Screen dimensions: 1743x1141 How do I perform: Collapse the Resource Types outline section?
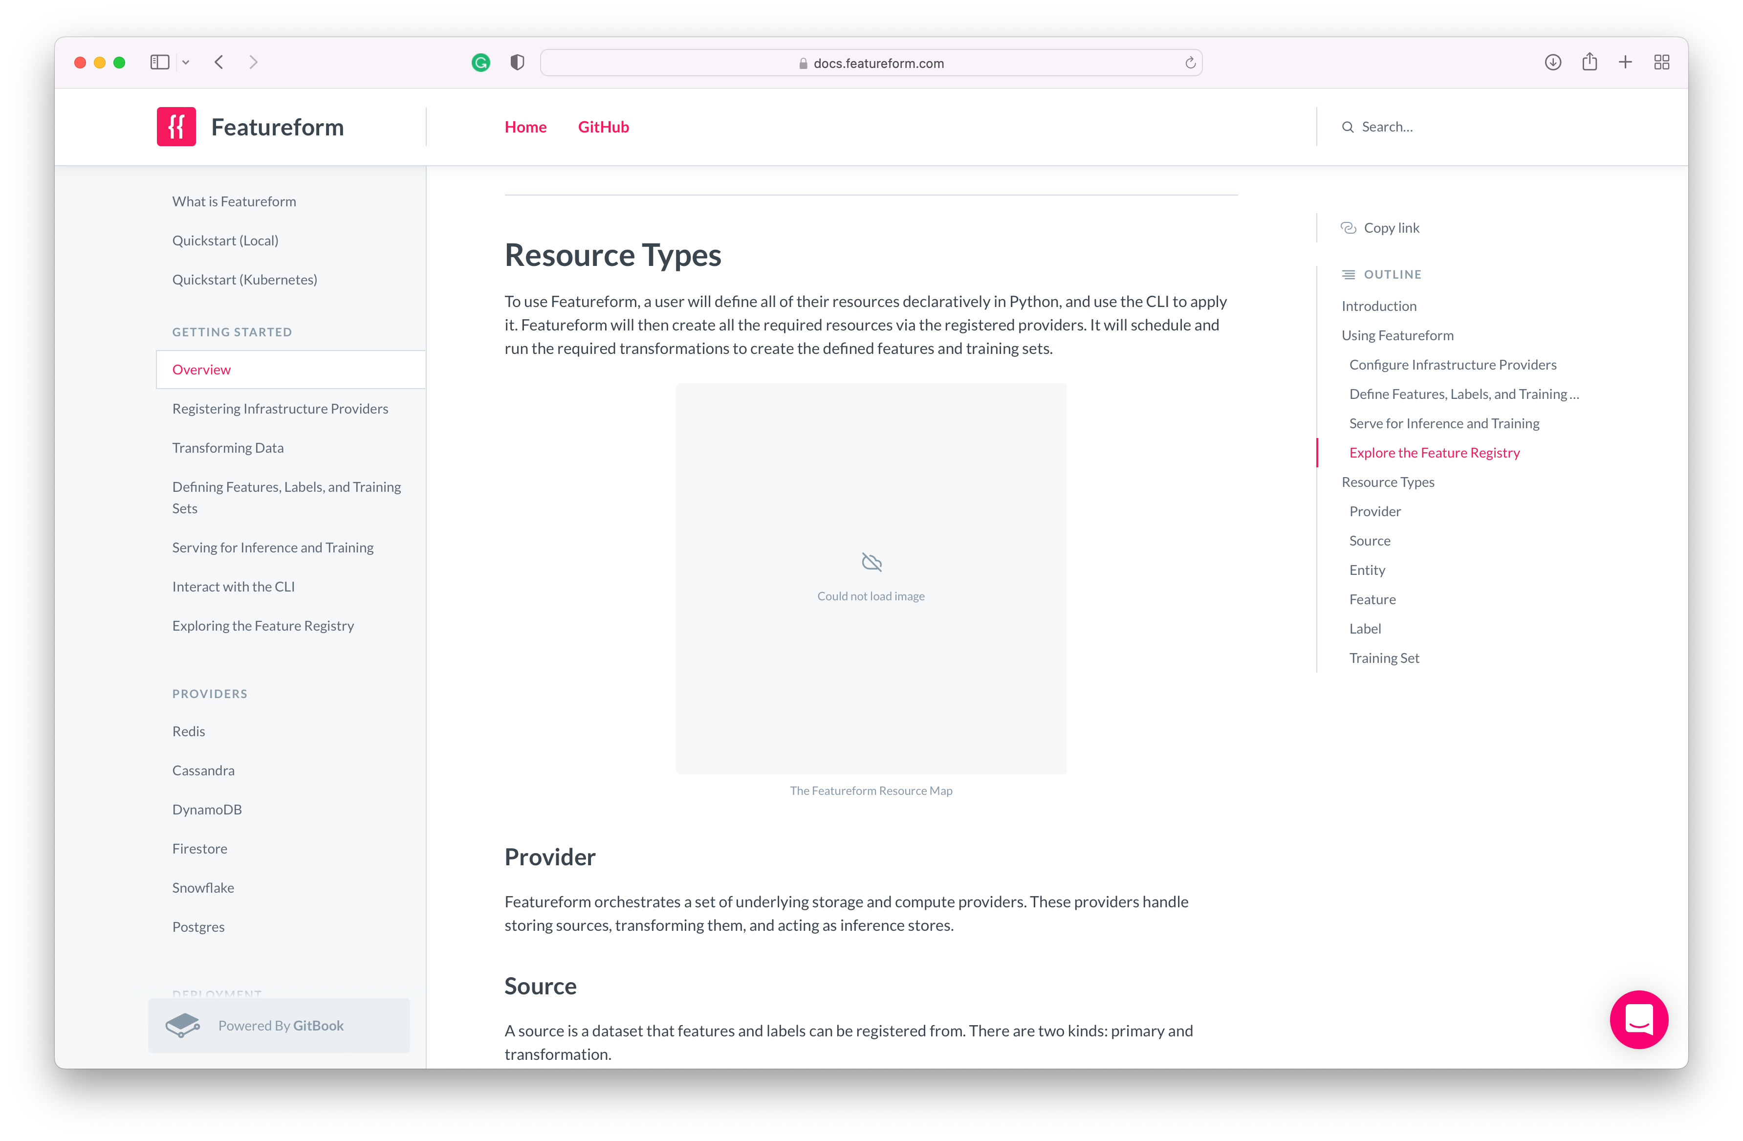1388,482
